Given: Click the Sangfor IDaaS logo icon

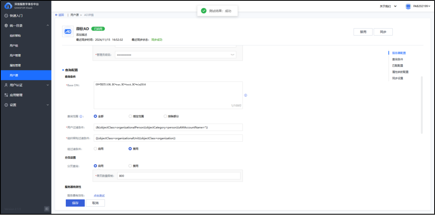Looking at the screenshot, I should point(8,5).
